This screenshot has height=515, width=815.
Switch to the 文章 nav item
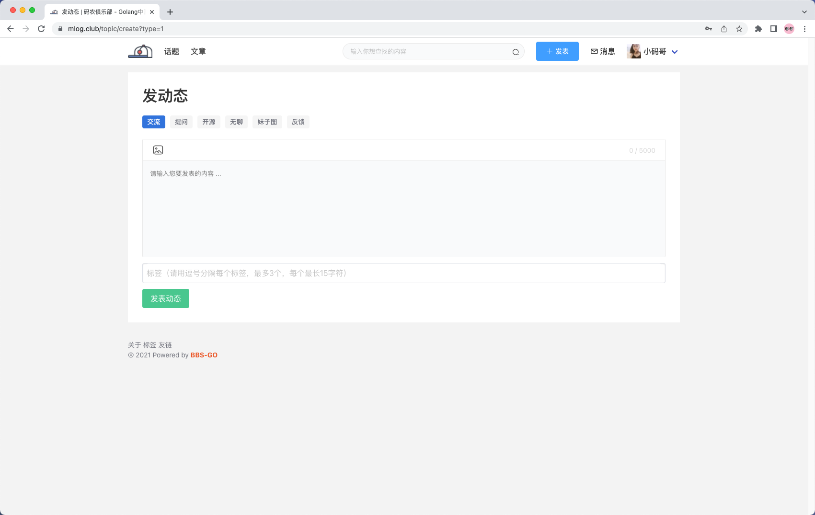(x=198, y=51)
